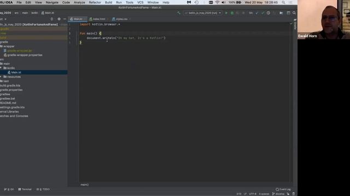Viewport: 350px width, 196px height.
Task: Open the Tools menu
Action: coord(130,2)
